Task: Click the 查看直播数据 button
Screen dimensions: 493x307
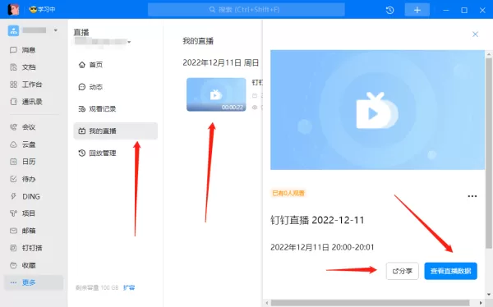Action: click(x=450, y=271)
